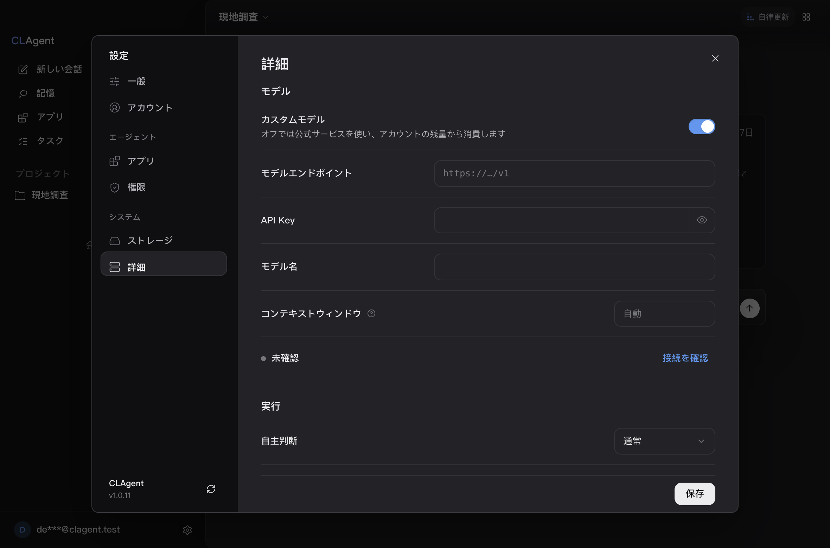Screen dimensions: 830x548
Task: Open 権限 settings section
Action: (x=164, y=187)
